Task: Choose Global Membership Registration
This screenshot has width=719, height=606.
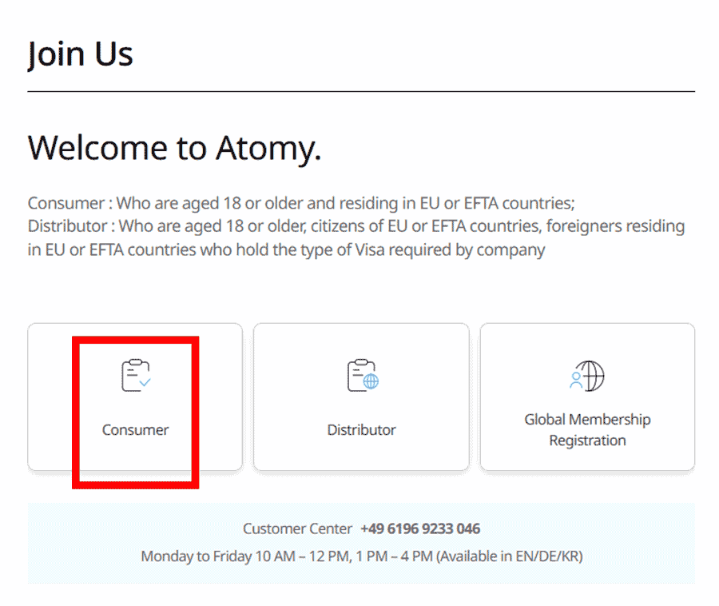Action: (586, 396)
